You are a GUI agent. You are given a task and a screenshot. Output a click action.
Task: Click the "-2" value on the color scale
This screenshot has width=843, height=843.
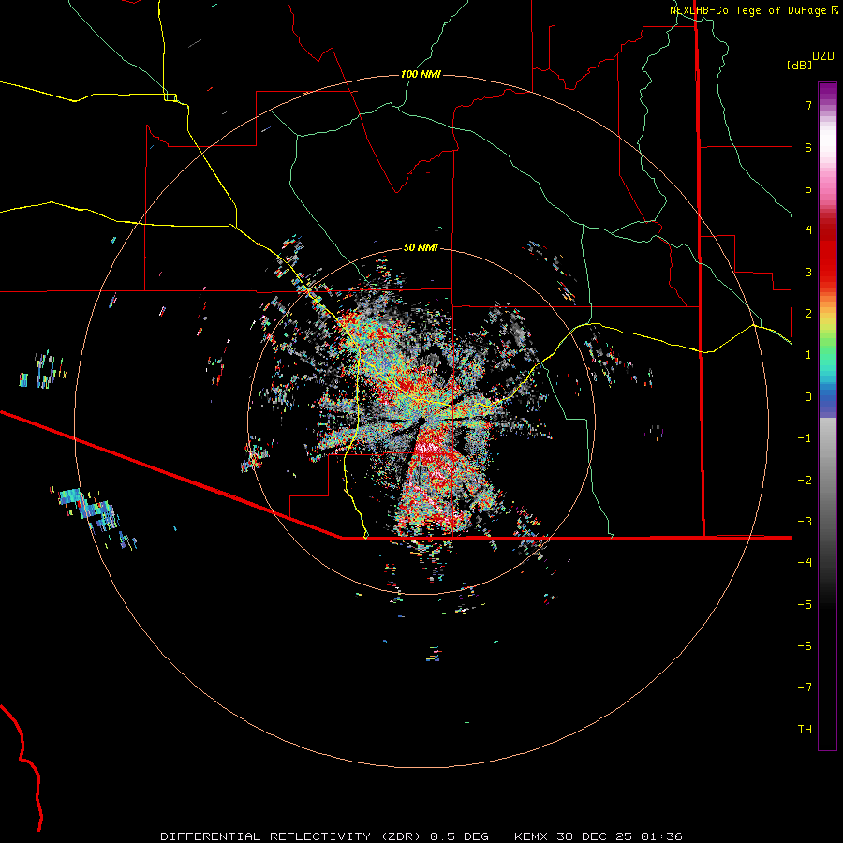coord(805,480)
